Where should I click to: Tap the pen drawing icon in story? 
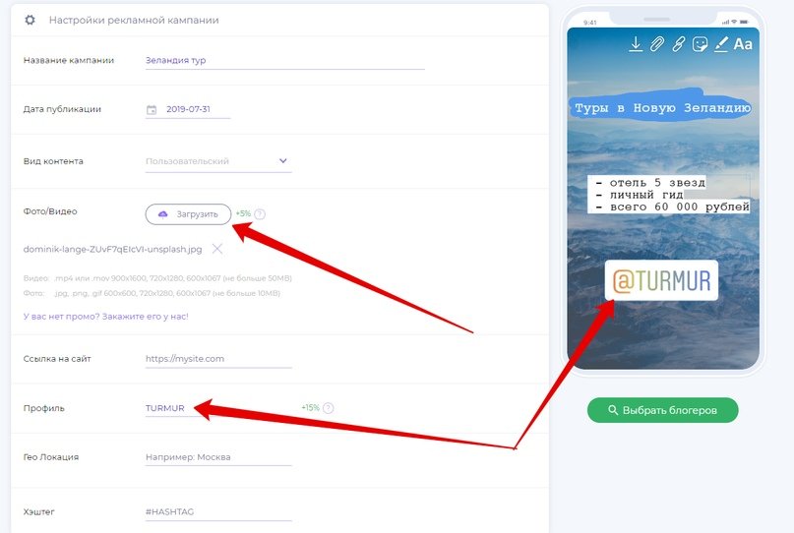[x=721, y=44]
